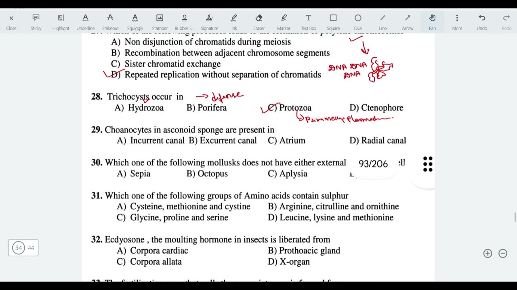This screenshot has width=517, height=290.
Task: Click option A) Corpora cardiac
Action: pyautogui.click(x=152, y=251)
